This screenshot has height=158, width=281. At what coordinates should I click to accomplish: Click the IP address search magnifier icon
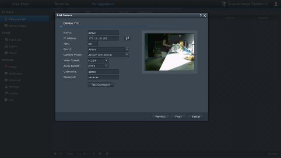pos(127,38)
